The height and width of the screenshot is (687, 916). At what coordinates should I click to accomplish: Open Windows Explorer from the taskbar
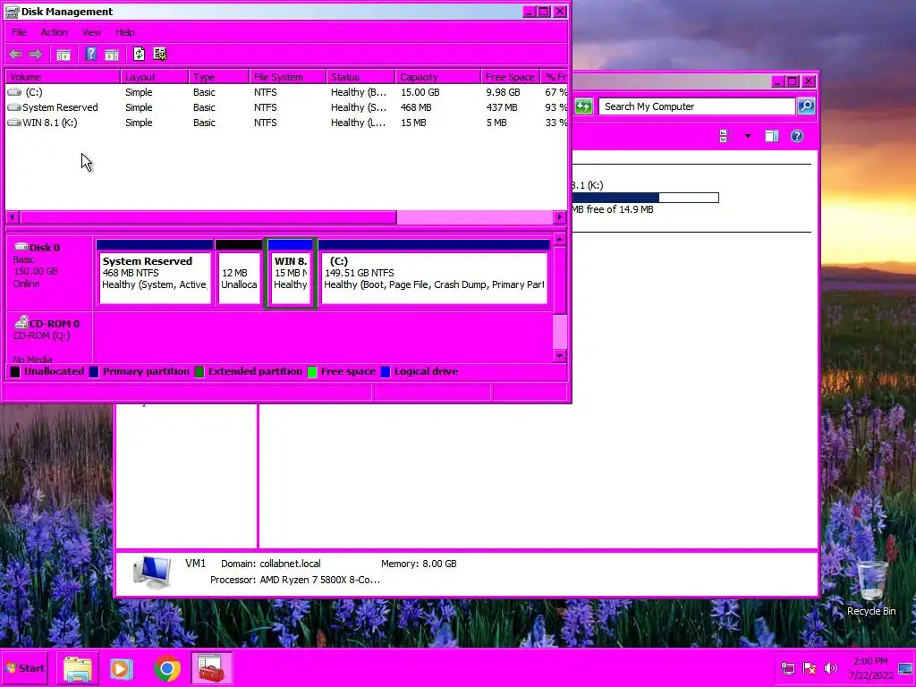click(78, 668)
